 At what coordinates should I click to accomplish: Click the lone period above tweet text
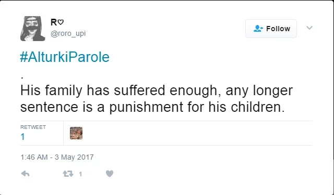point(22,78)
